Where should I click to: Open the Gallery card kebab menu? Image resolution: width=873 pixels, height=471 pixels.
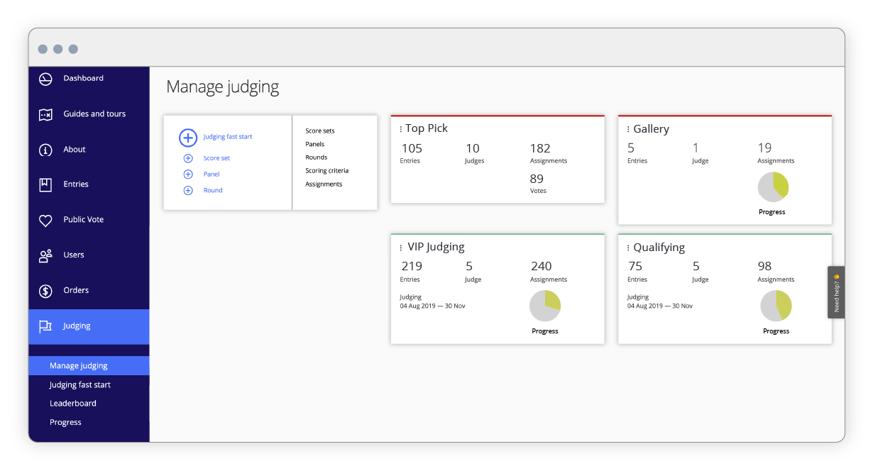point(628,130)
